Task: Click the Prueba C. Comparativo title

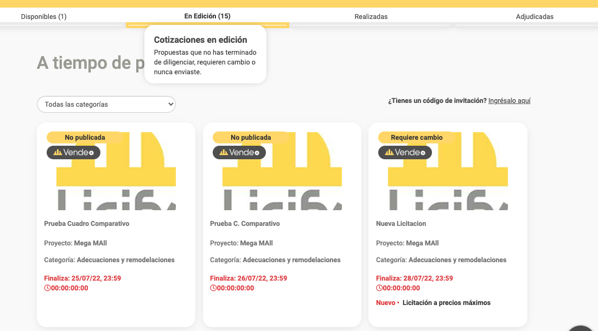Action: tap(245, 224)
